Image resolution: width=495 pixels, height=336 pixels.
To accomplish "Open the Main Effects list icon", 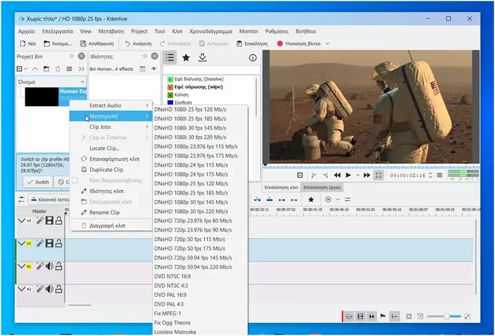I will click(170, 58).
